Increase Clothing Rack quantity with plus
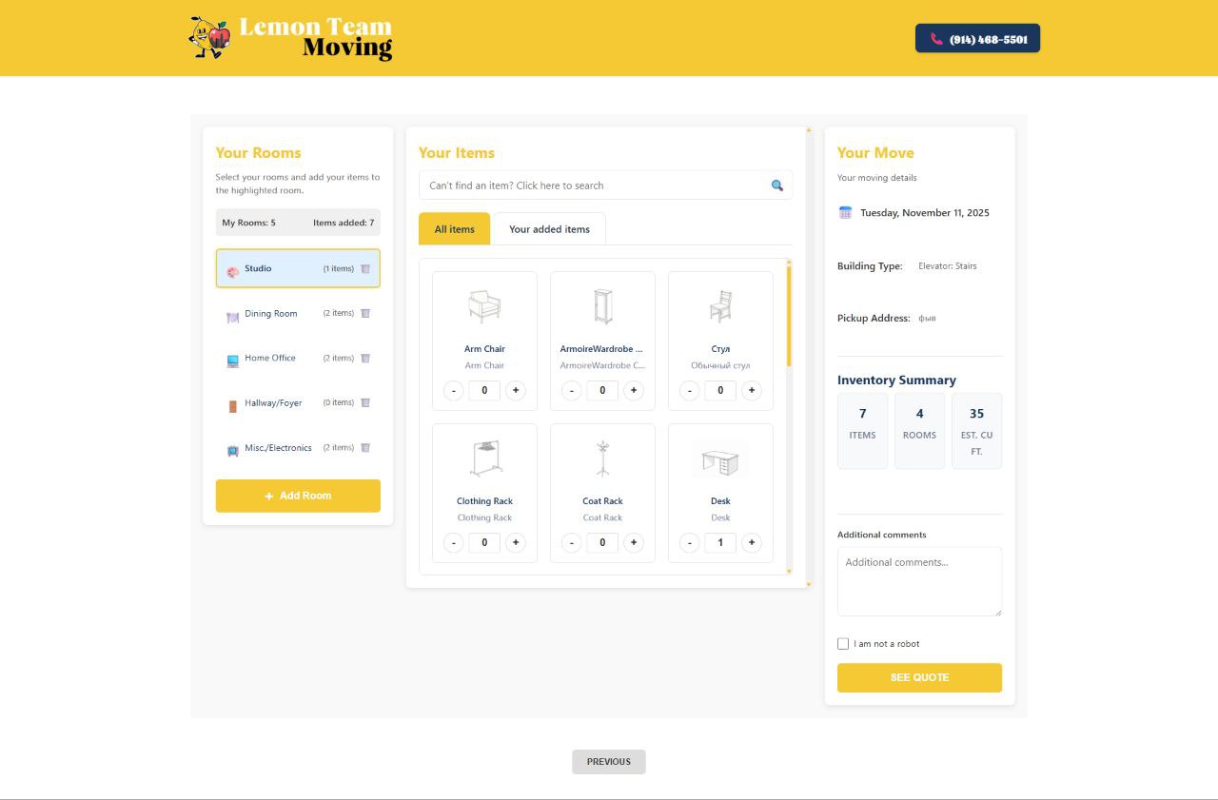 pyautogui.click(x=516, y=542)
